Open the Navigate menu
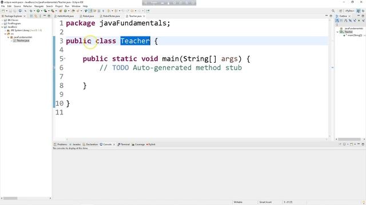Image resolution: width=366 pixels, height=205 pixels. pyautogui.click(x=39, y=6)
